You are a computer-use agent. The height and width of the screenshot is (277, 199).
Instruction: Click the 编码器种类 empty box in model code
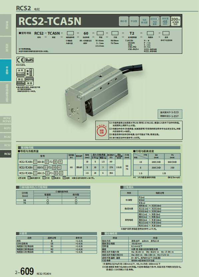click(x=70, y=33)
